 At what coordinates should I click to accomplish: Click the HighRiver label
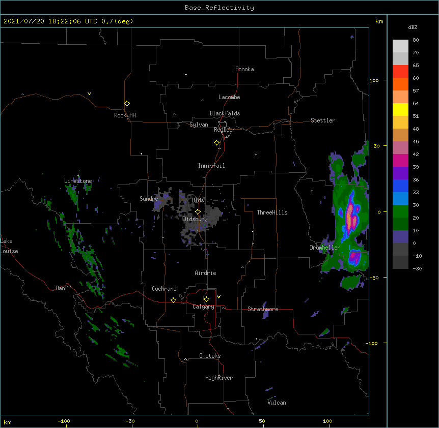219,378
